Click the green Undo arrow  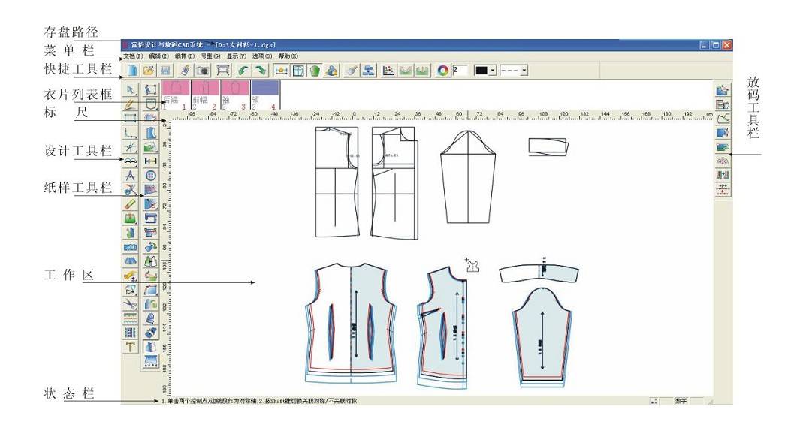tap(243, 70)
